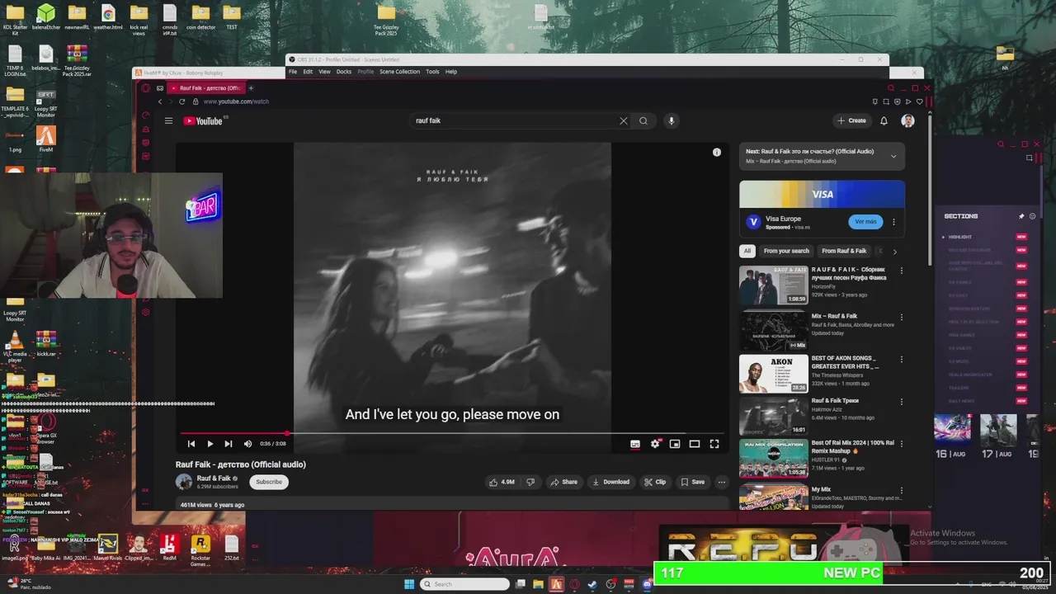Open OBS Help menu
Screen dimensions: 1056x594
pyautogui.click(x=451, y=72)
